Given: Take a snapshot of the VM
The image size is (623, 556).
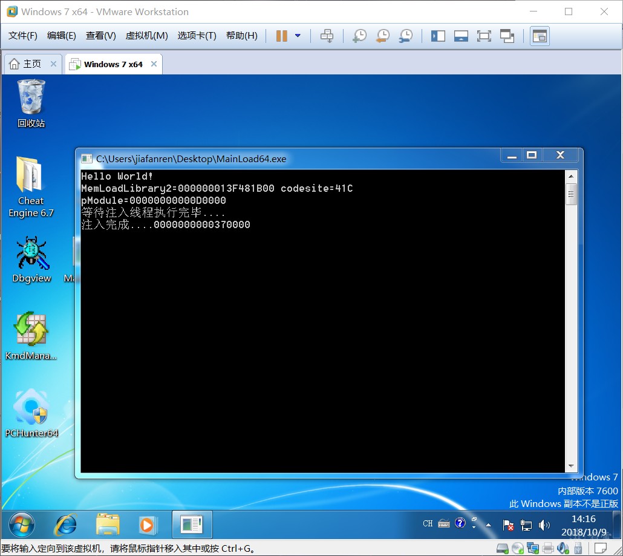Looking at the screenshot, I should 359,36.
